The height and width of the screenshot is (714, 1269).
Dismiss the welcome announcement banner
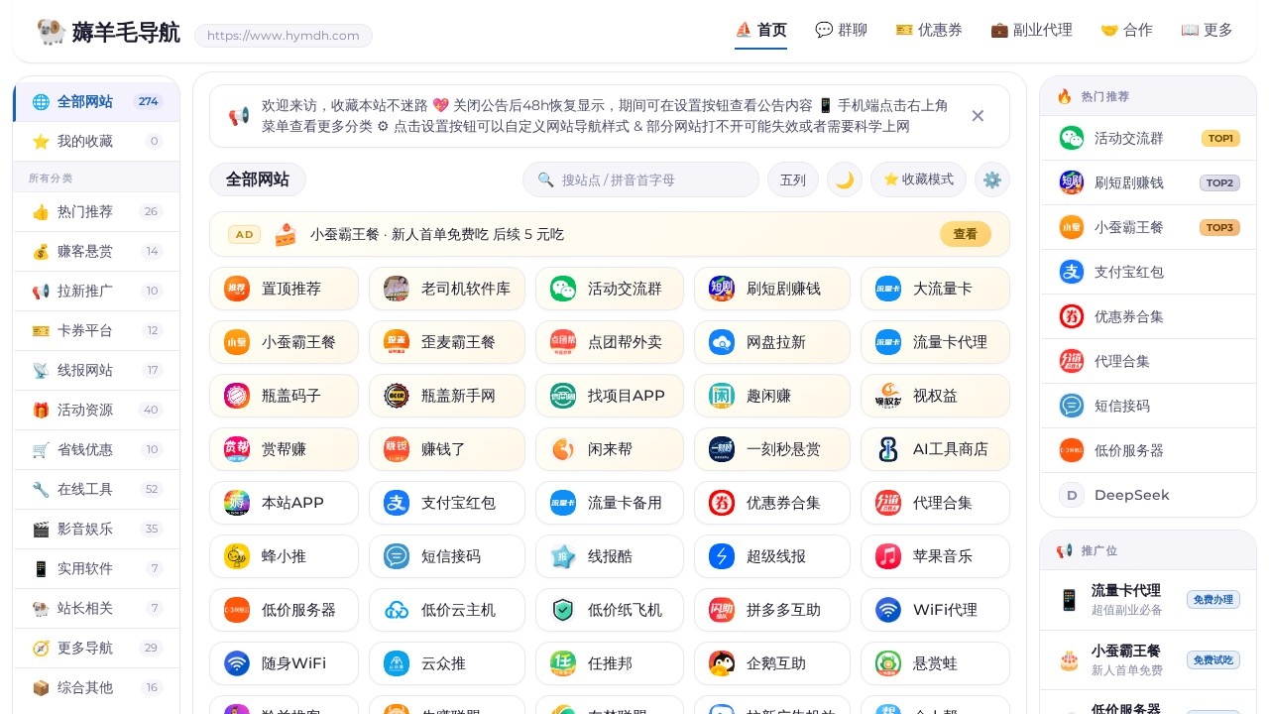[978, 116]
